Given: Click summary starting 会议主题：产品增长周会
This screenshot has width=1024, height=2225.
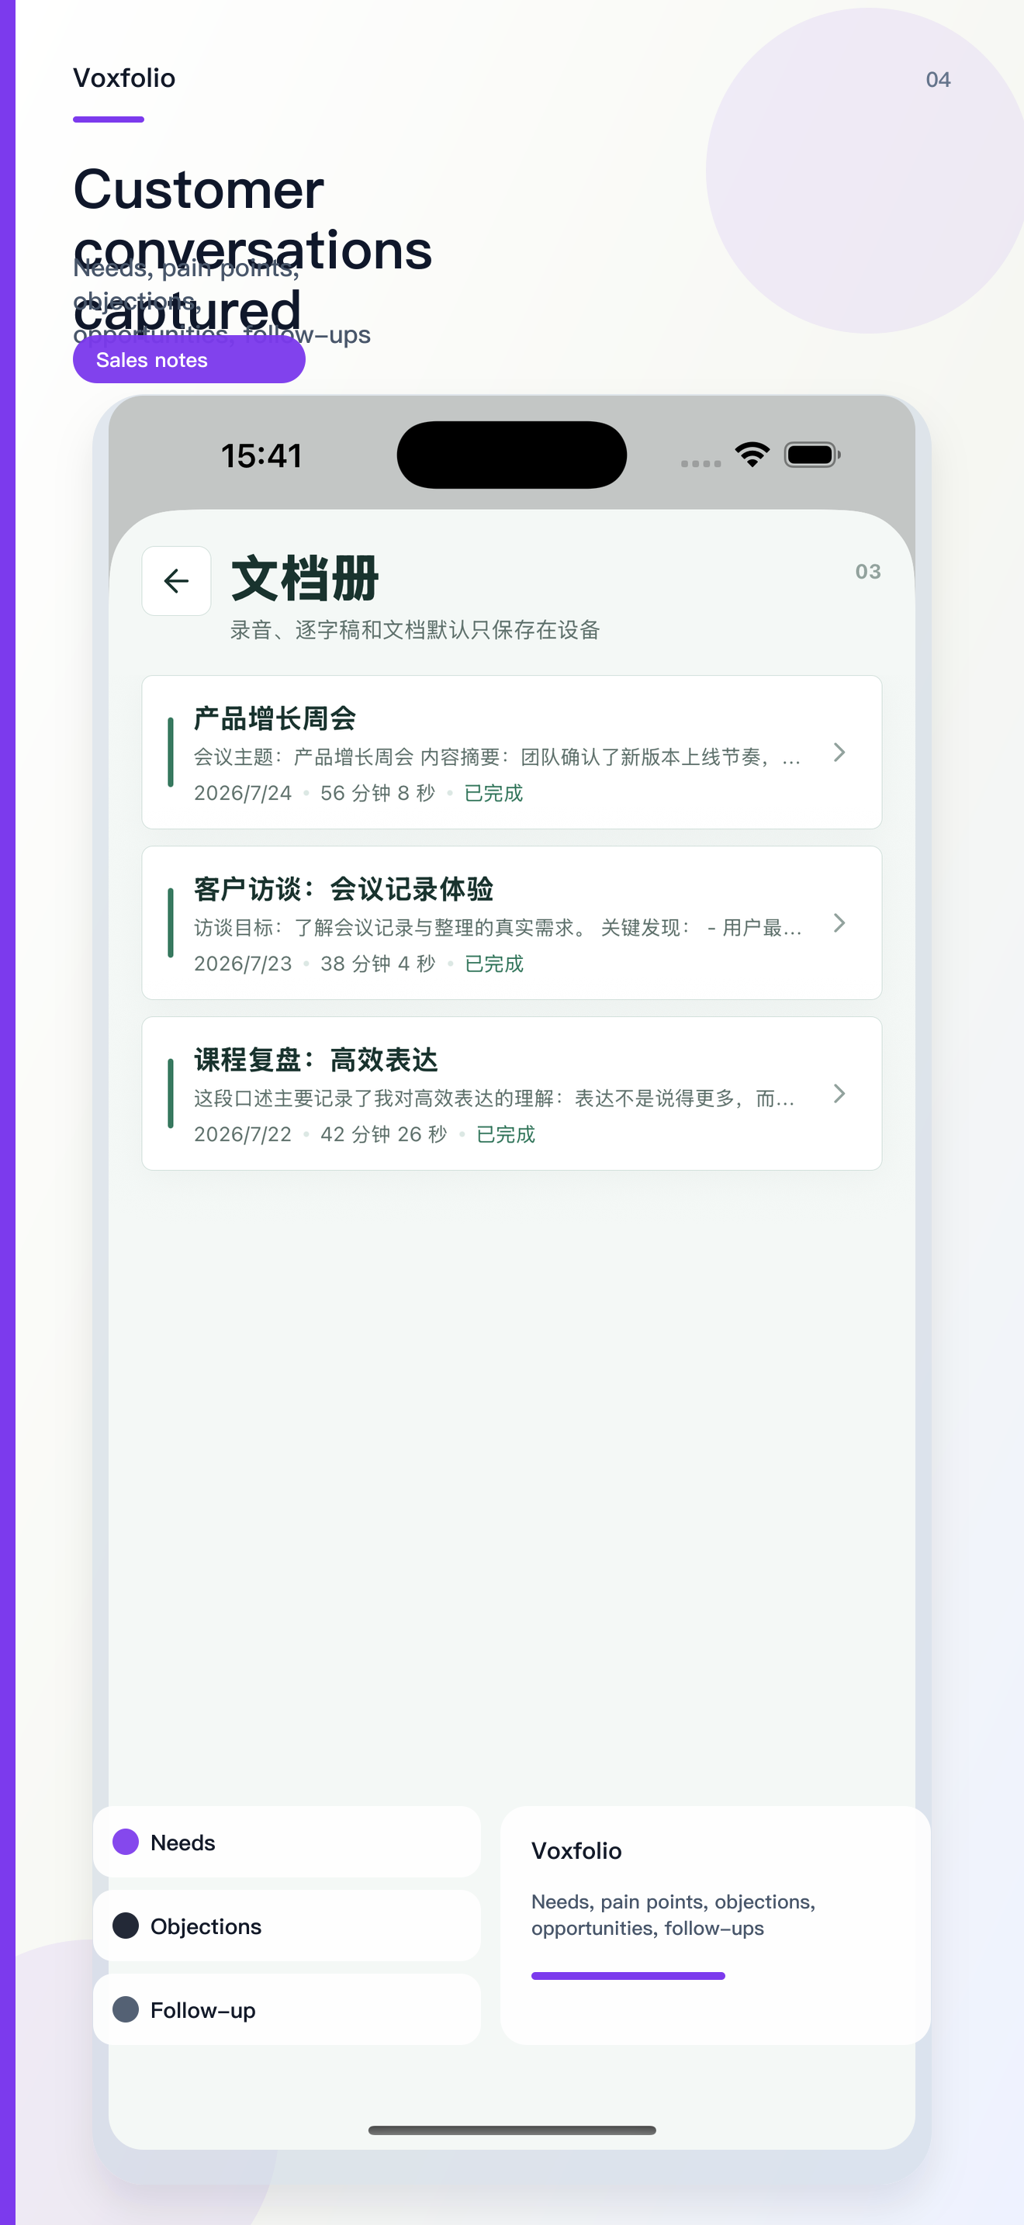Looking at the screenshot, I should [497, 757].
